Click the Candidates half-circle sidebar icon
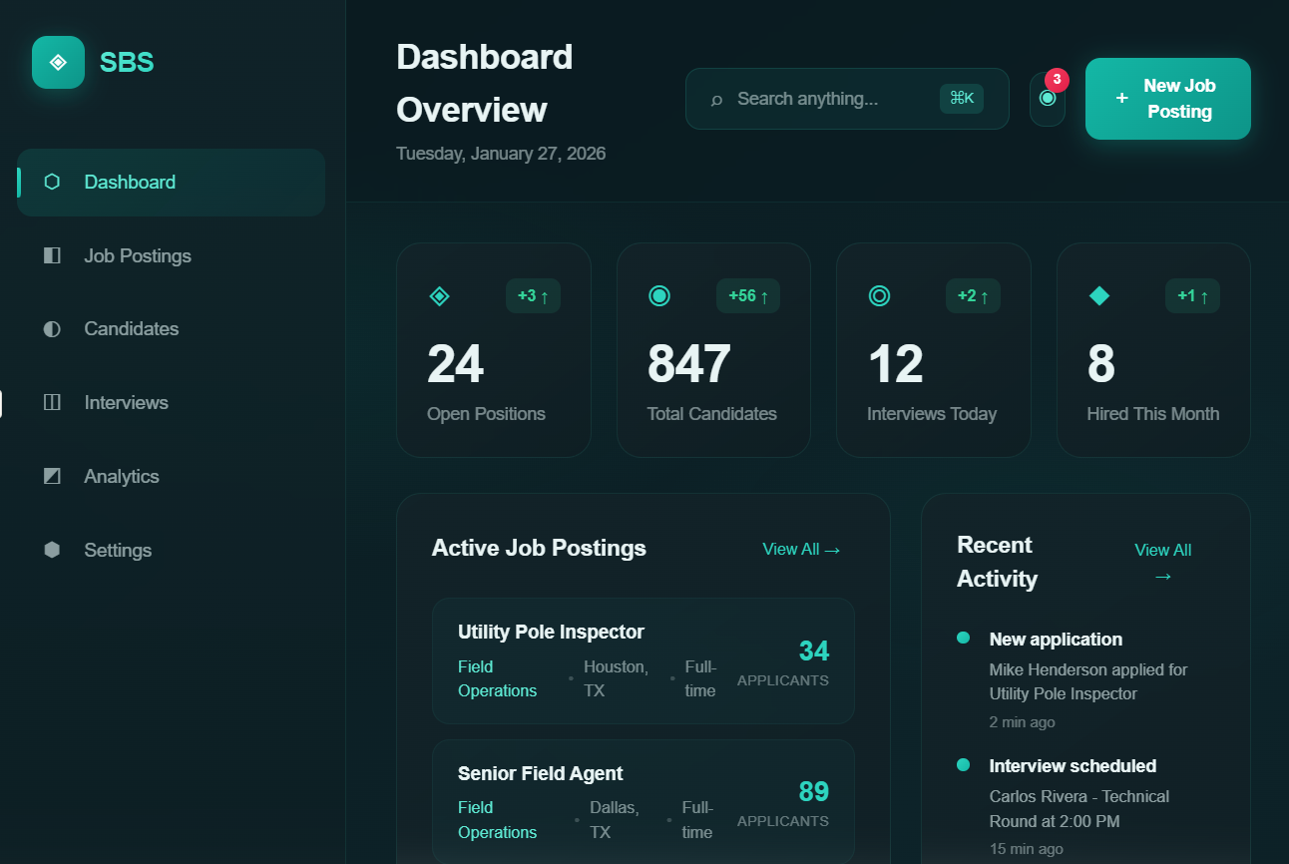The height and width of the screenshot is (864, 1289). (x=51, y=328)
